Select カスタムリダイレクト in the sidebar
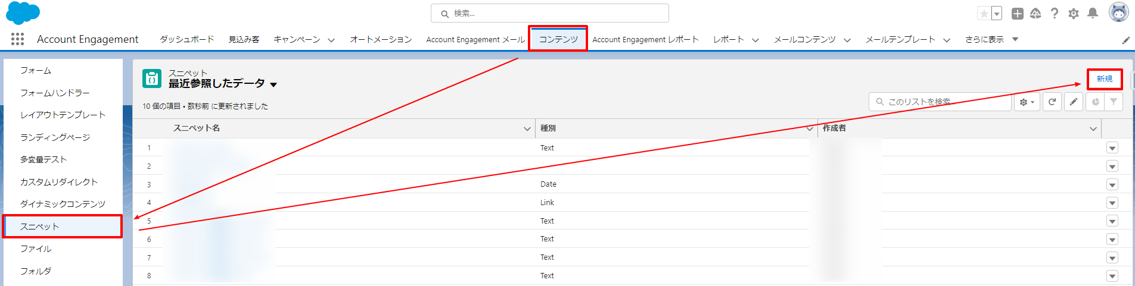 pos(63,182)
